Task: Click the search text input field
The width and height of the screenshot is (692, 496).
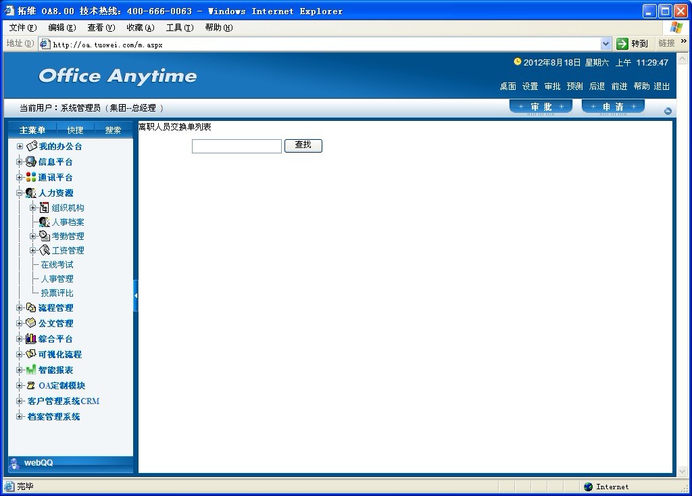Action: [x=237, y=146]
